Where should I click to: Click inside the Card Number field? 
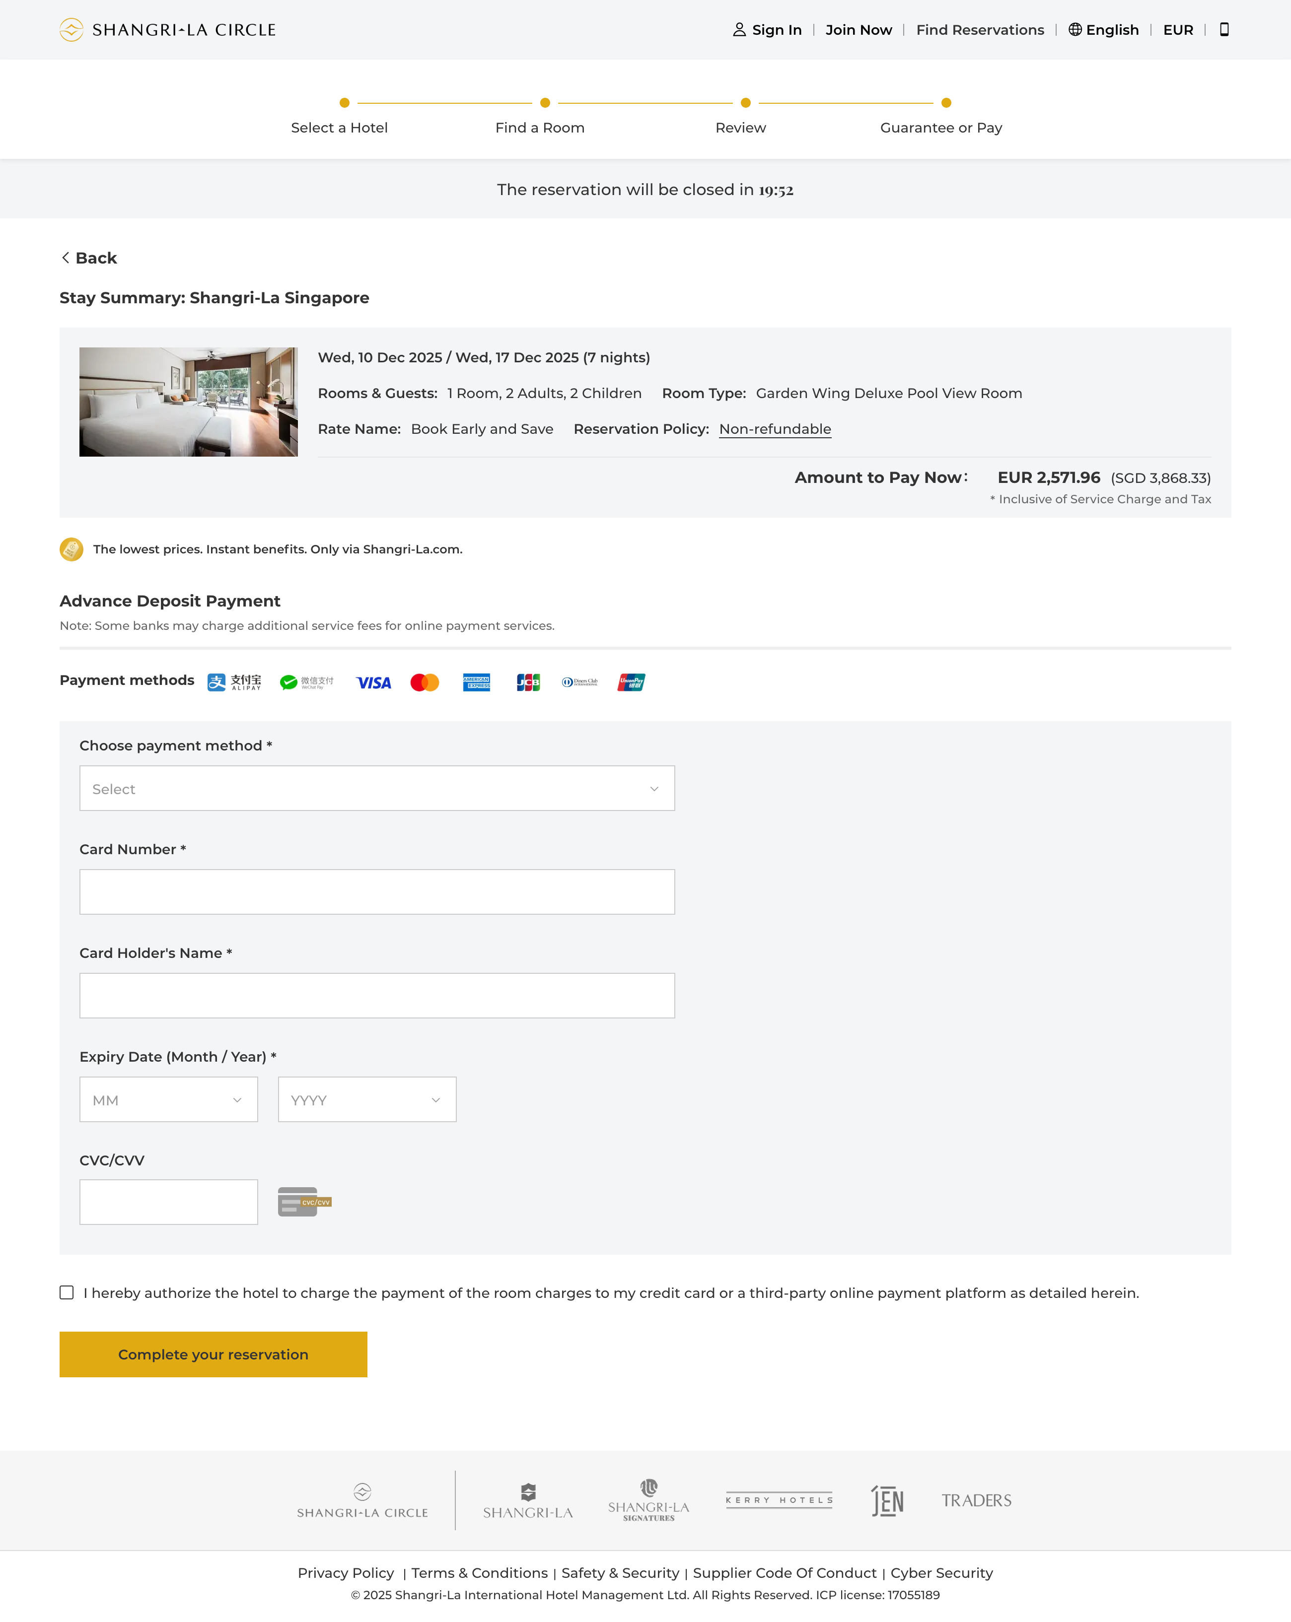click(x=376, y=891)
